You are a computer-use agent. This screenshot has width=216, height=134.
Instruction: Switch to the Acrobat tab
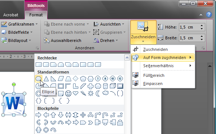pyautogui.click(x=11, y=15)
